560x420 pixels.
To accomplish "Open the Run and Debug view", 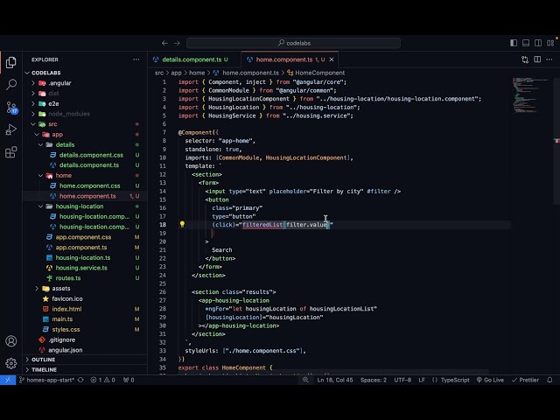I will [x=11, y=129].
